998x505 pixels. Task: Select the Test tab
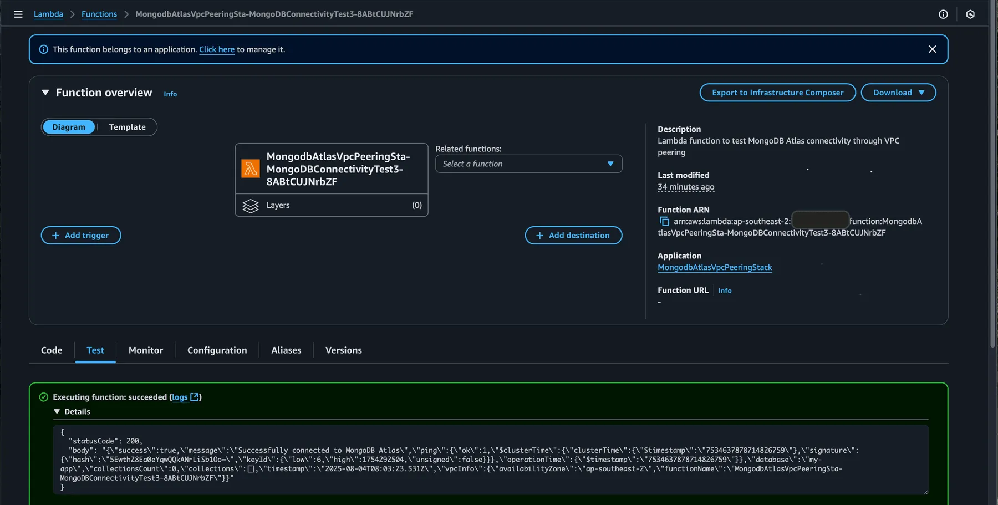point(95,350)
